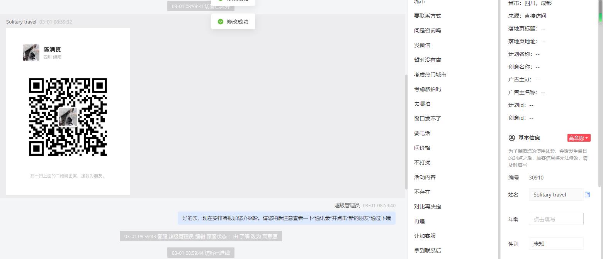Click the 广告主名称 row

(x=527, y=92)
